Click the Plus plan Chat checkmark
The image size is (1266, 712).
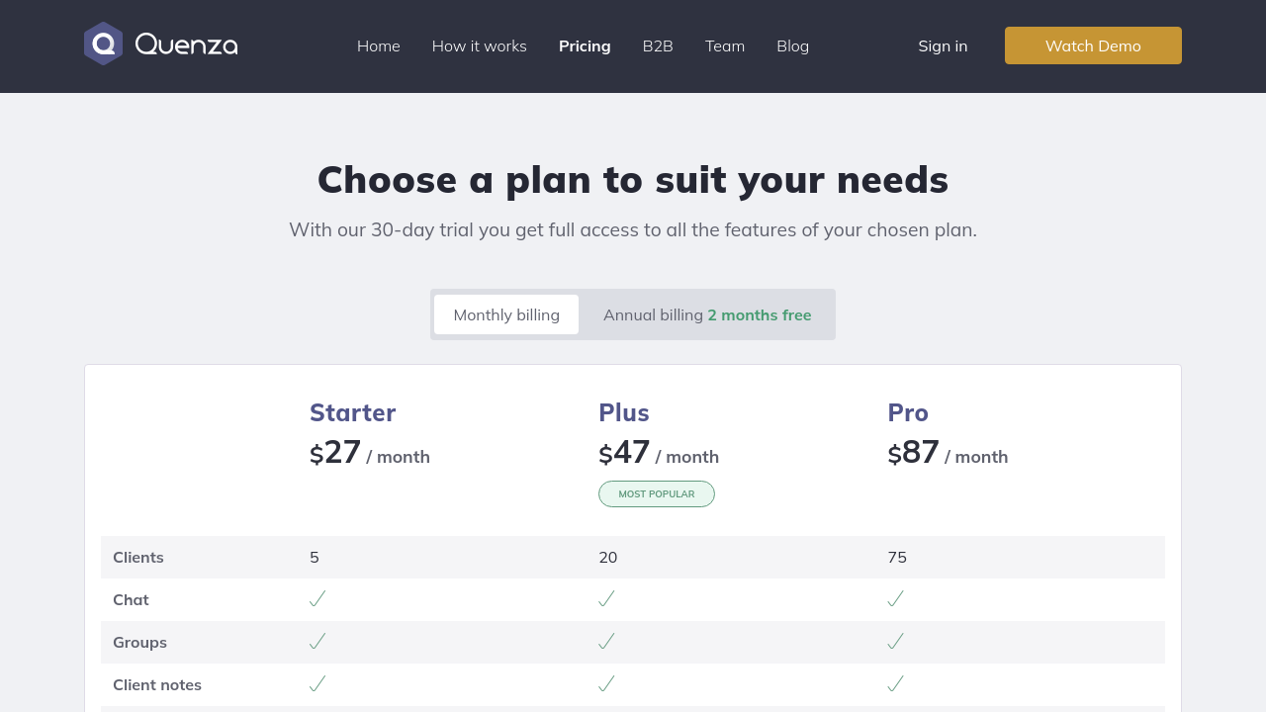606,599
